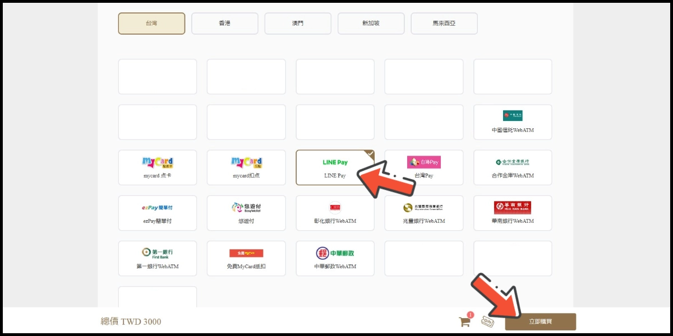Choose 華南銀行WebATM payment option
The width and height of the screenshot is (673, 336).
tap(513, 213)
